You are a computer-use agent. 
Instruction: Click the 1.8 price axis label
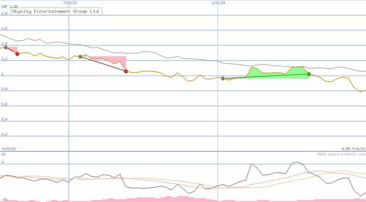click(x=4, y=14)
